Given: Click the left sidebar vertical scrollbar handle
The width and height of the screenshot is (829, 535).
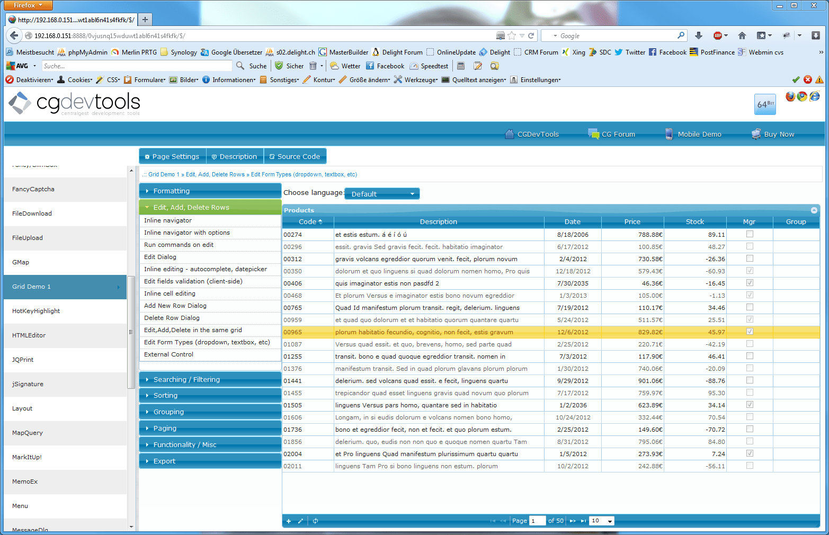Looking at the screenshot, I should 131,332.
